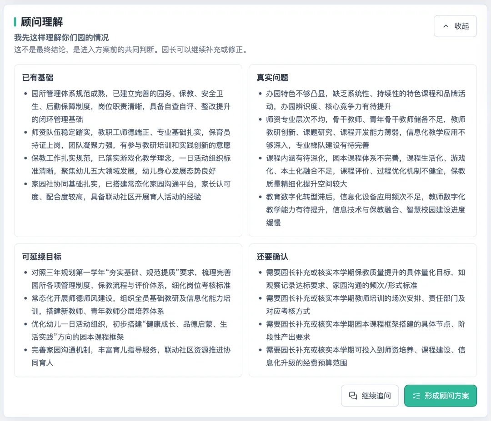Image resolution: width=491 pixels, height=421 pixels.
Task: Click the chevron-up icon beside 收起
Action: point(446,26)
